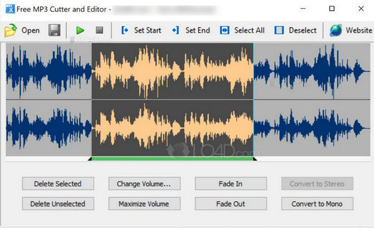The width and height of the screenshot is (374, 228).
Task: Click the app icon in title bar
Action: coord(10,9)
